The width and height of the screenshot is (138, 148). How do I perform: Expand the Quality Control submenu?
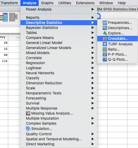(59, 134)
